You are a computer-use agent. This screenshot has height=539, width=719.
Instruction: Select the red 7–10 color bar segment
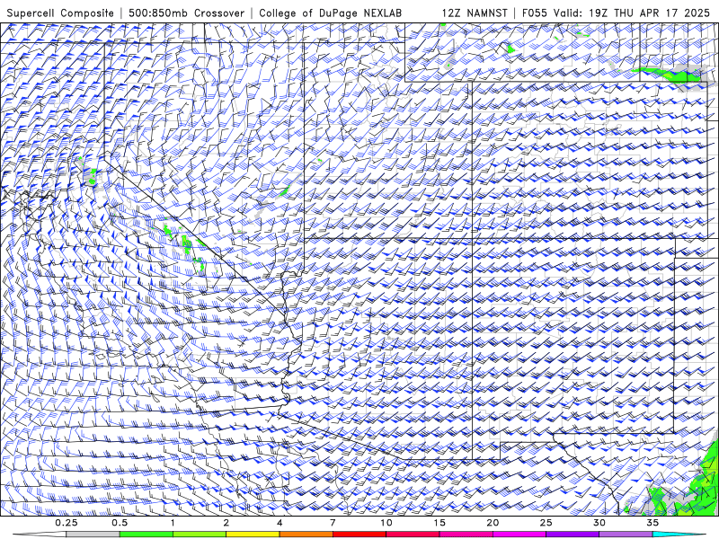click(359, 535)
